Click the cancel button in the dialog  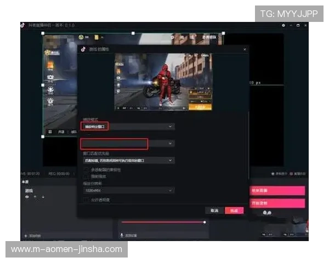(214, 210)
